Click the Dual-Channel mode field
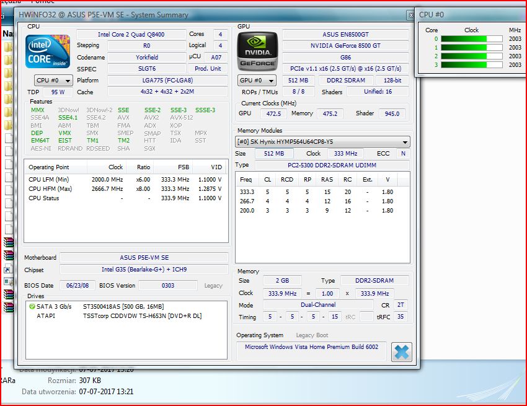 318,305
